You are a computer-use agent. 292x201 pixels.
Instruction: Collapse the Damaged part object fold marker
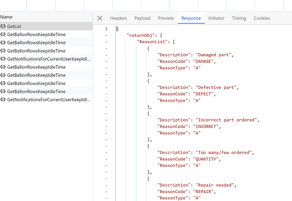tap(106, 48)
